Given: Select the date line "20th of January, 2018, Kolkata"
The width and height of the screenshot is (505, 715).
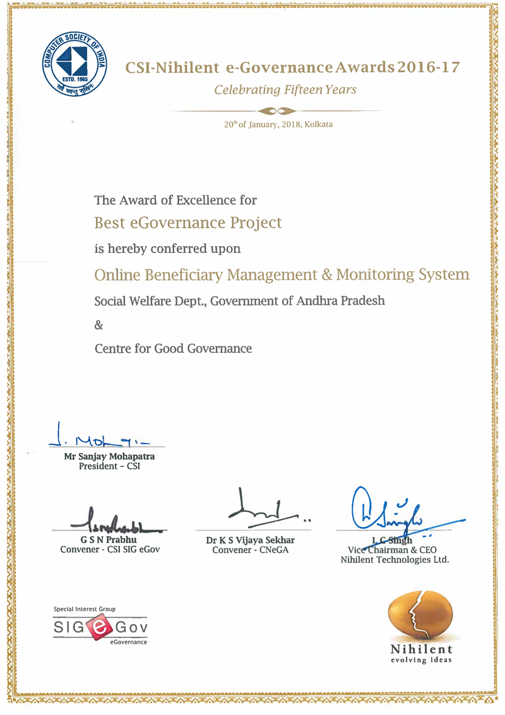Looking at the screenshot, I should pos(278,124).
